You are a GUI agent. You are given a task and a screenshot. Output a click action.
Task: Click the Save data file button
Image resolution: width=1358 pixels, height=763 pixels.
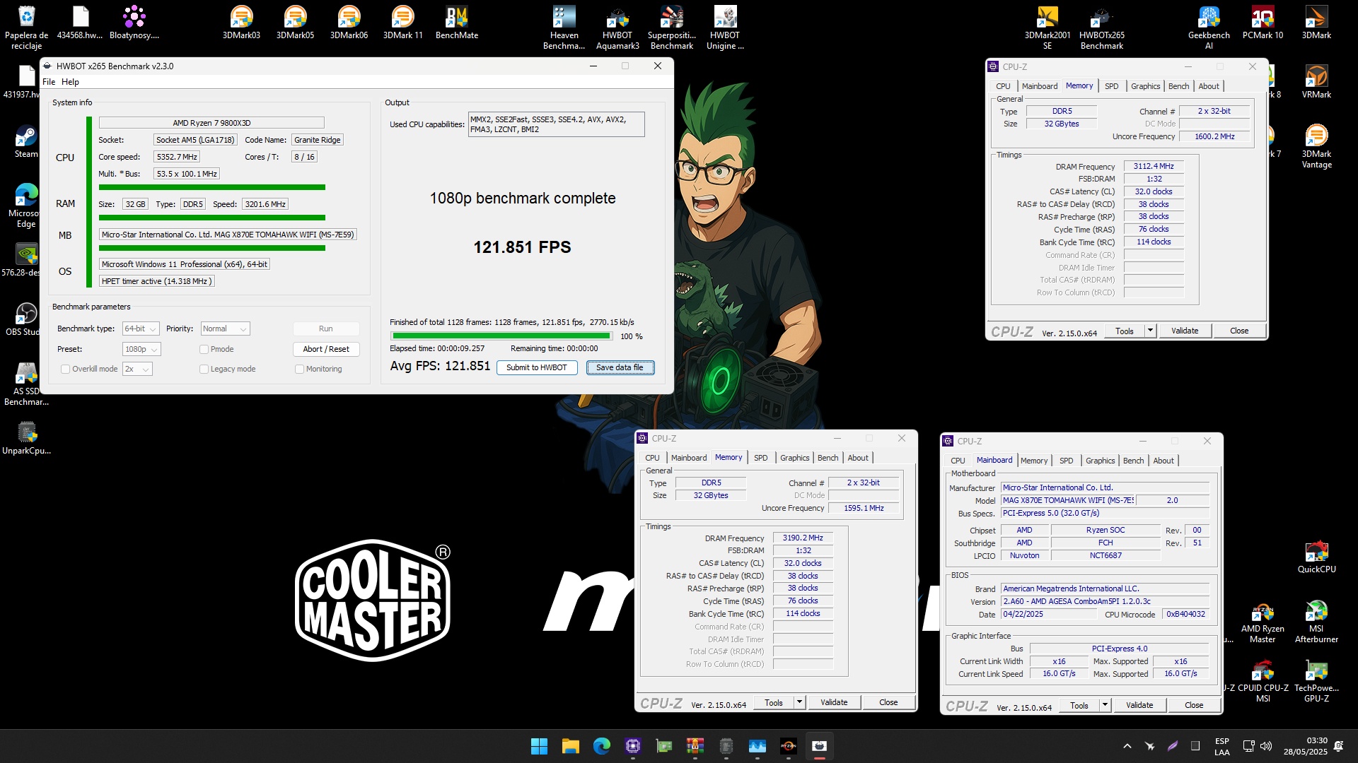click(x=620, y=367)
